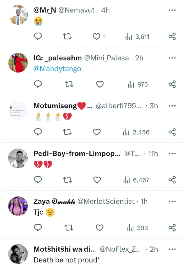
Task: Share the tweet with 3,611 views
Action: tap(172, 36)
